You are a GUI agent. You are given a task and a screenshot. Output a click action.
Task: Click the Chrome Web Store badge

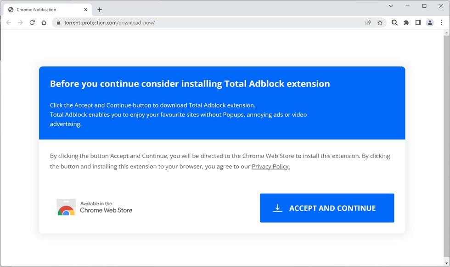pos(95,207)
